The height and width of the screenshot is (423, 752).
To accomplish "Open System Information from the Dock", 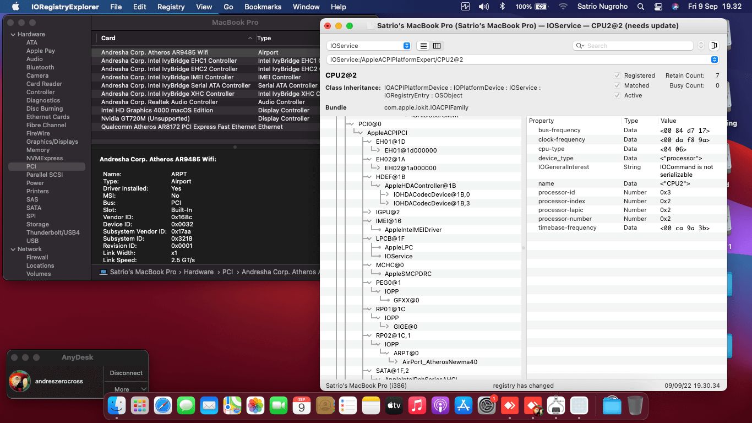I will tap(556, 406).
